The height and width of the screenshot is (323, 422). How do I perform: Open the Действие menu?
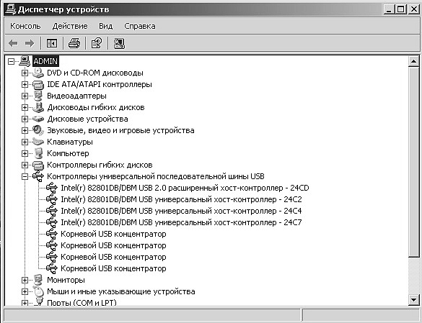point(70,26)
